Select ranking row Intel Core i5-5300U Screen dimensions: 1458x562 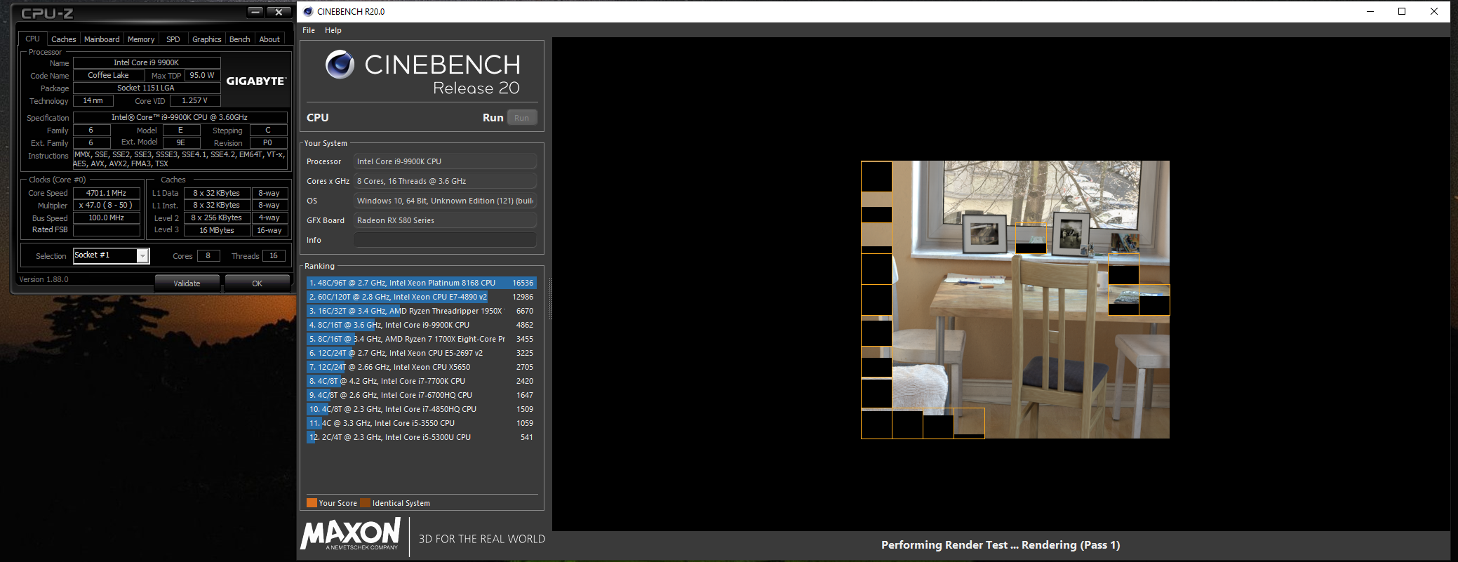coord(422,437)
